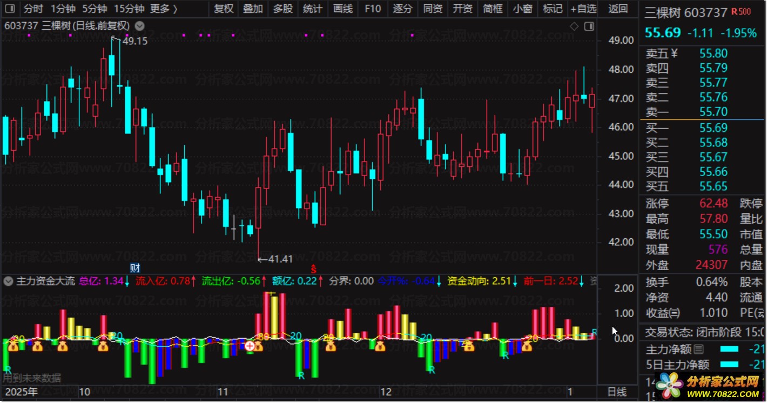The height and width of the screenshot is (403, 768).
Task: Open the 日线 period selector at bottom
Action: [617, 392]
